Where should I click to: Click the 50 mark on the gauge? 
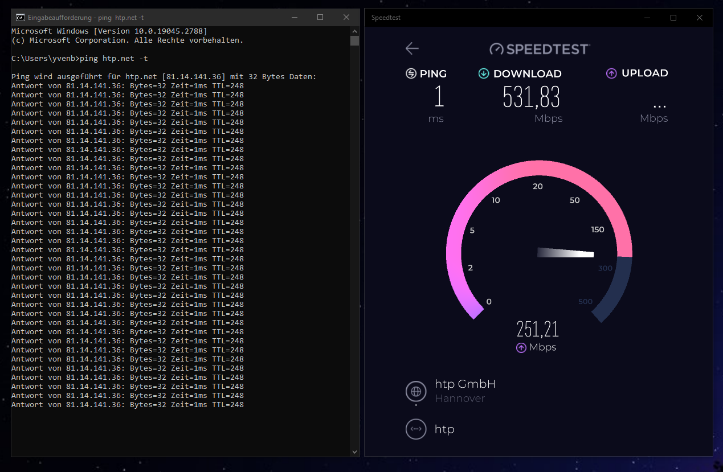pos(574,200)
